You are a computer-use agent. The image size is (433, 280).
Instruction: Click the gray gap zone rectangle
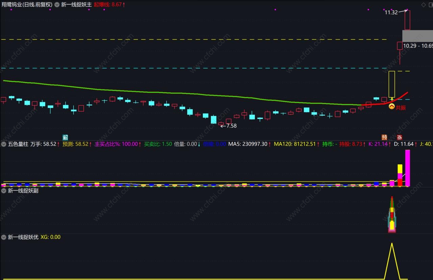417,36
